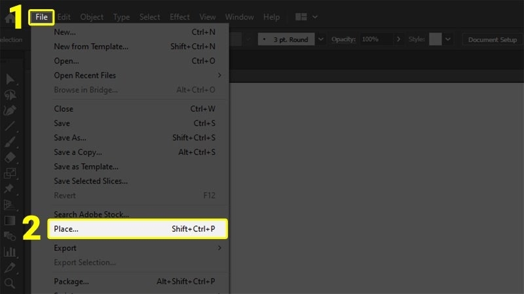Choose Place... from the File menu

coord(138,229)
